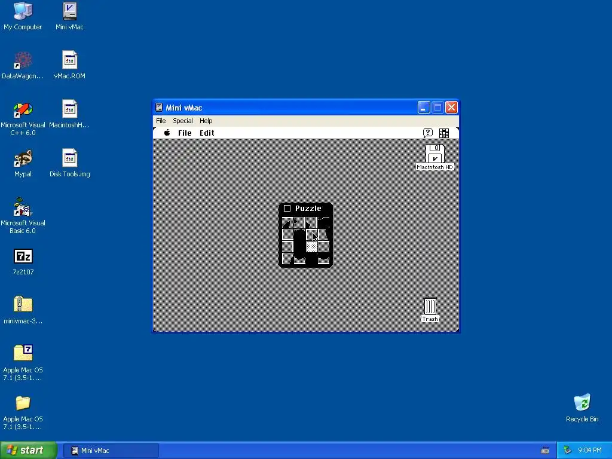Screen dimensions: 612x459
Task: Open the Balloon Help question mark menu
Action: click(428, 133)
